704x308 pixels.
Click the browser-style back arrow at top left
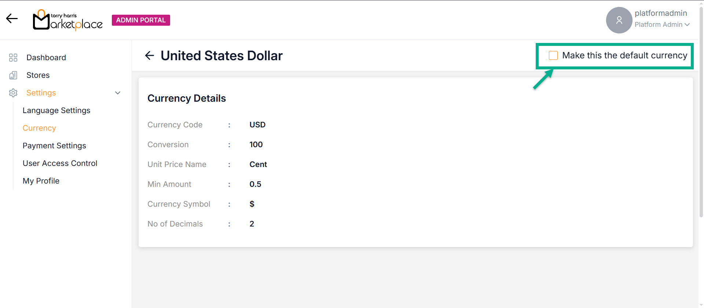coord(12,18)
